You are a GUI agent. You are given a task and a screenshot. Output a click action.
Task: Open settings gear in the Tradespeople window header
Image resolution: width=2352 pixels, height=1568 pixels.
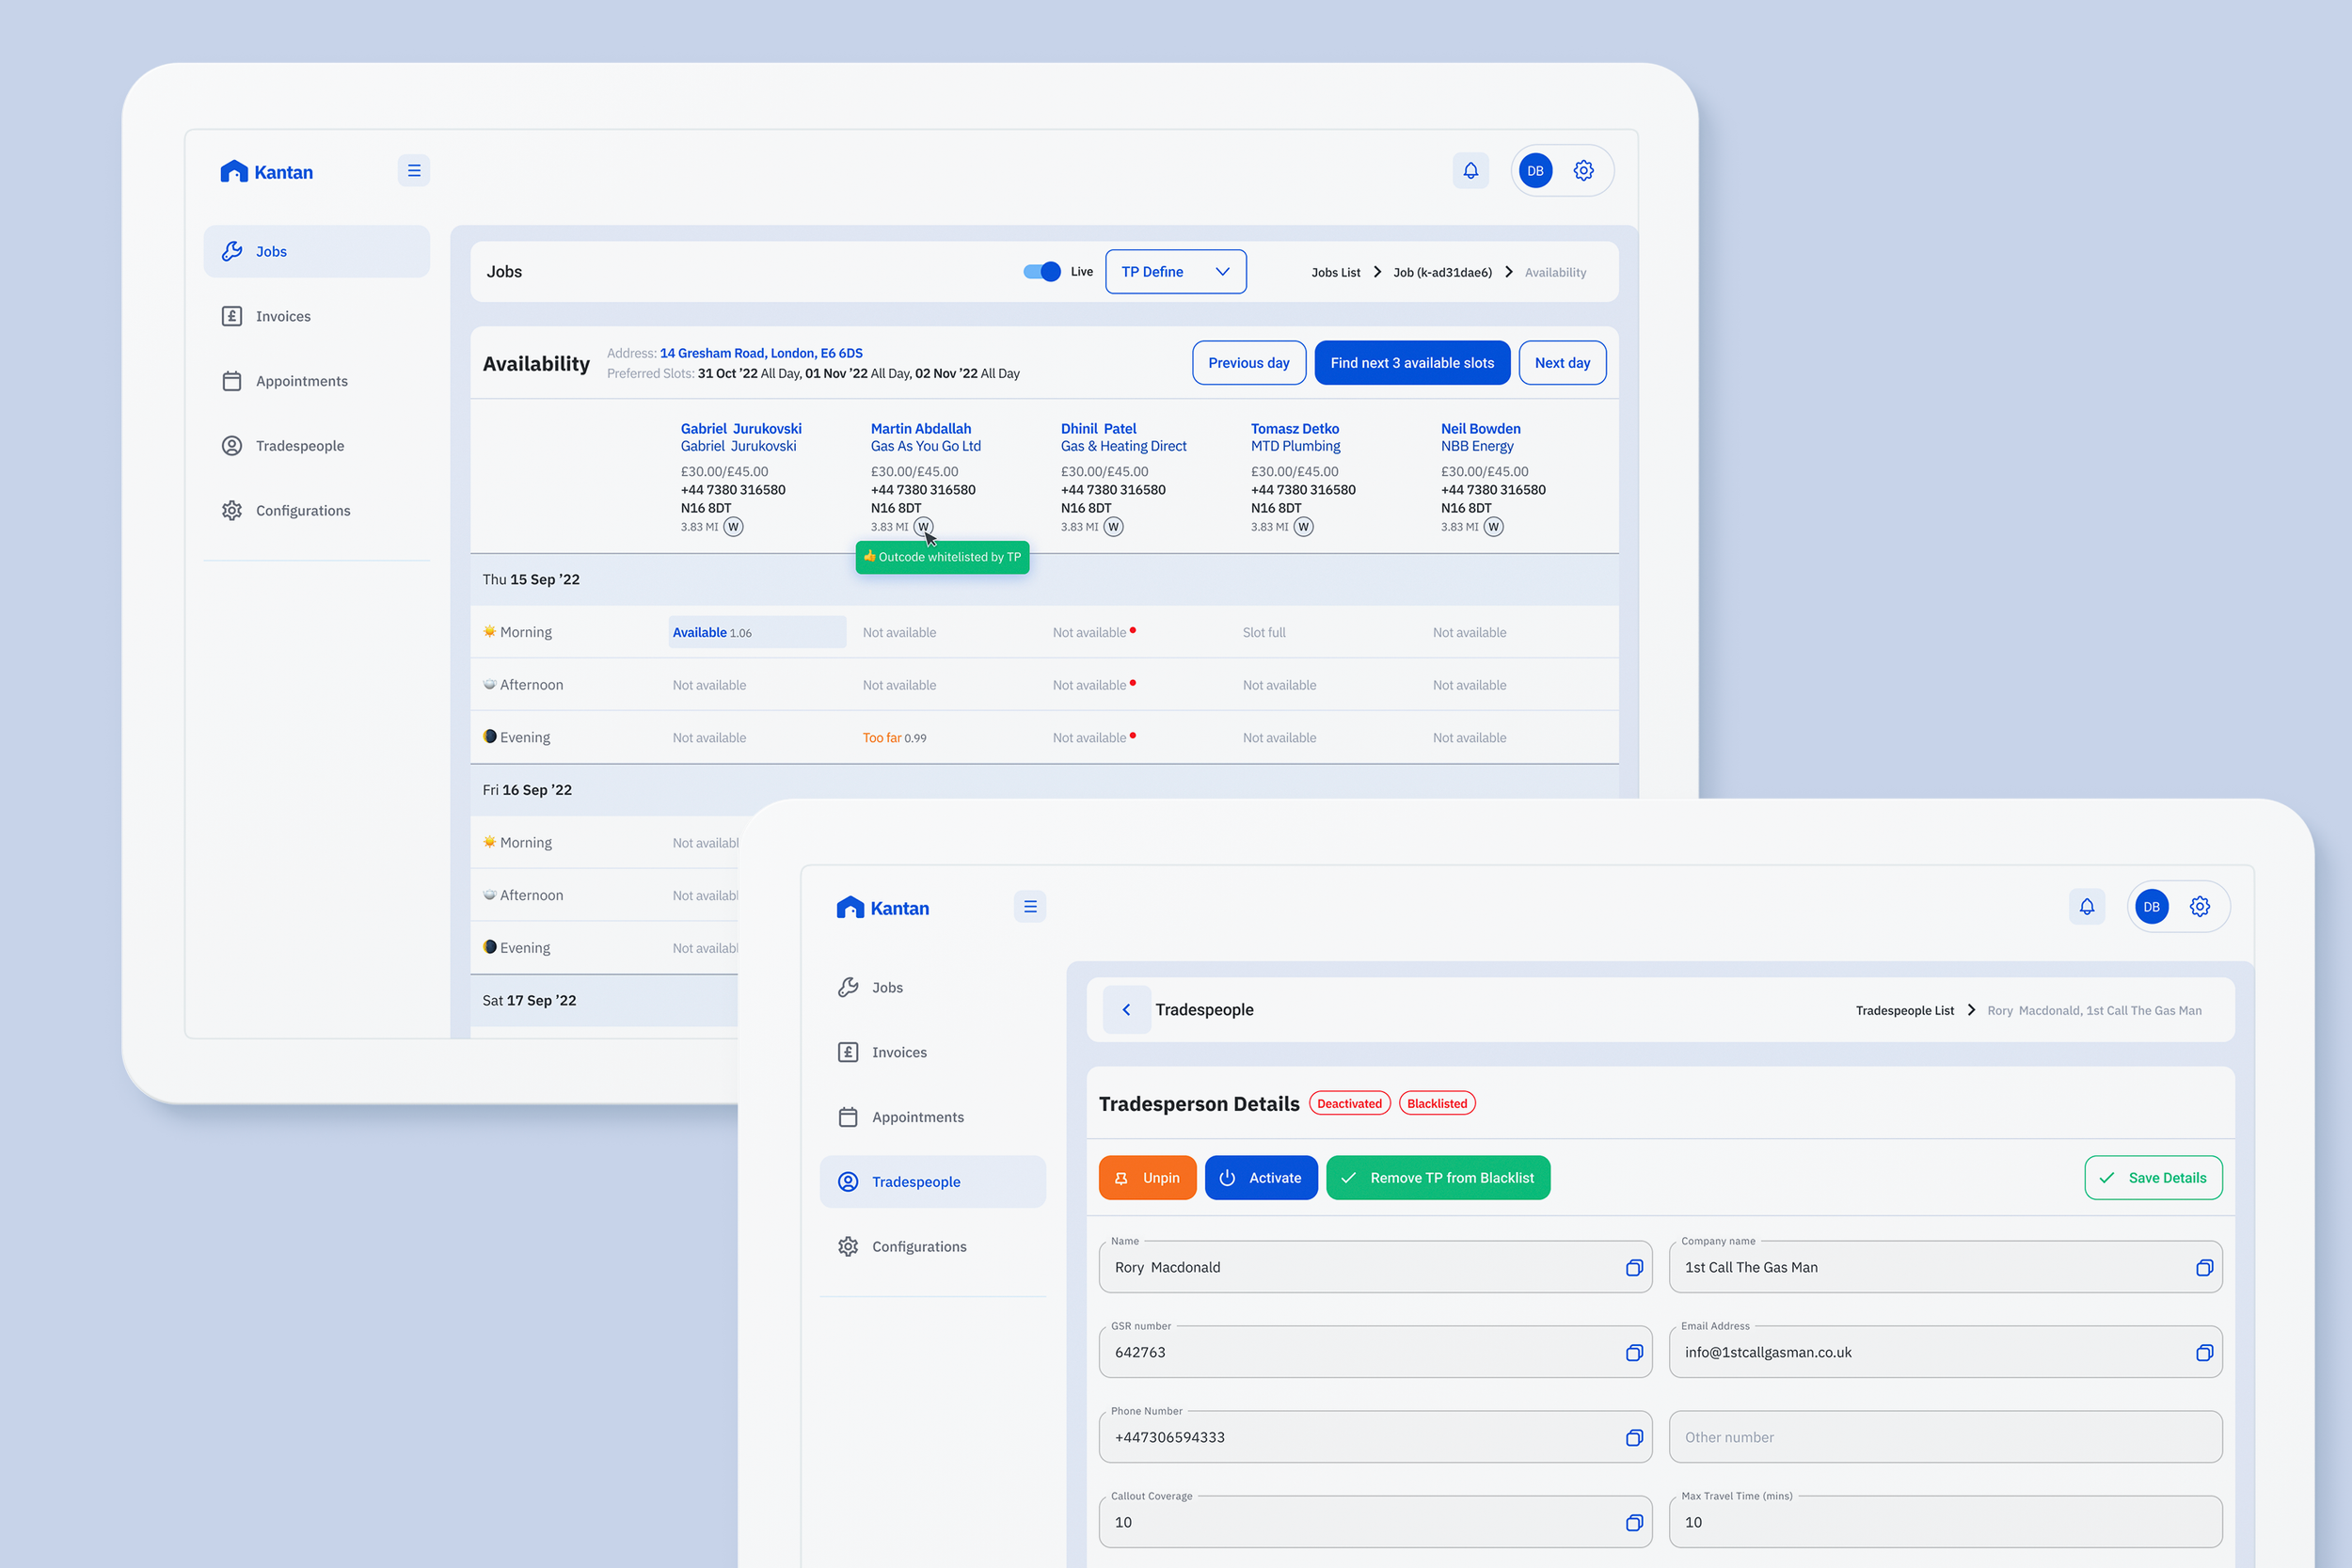click(2200, 907)
